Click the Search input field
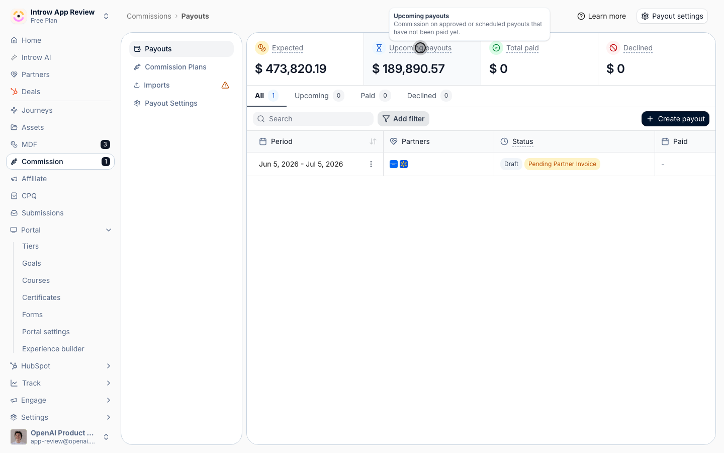This screenshot has height=453, width=724. [x=313, y=119]
